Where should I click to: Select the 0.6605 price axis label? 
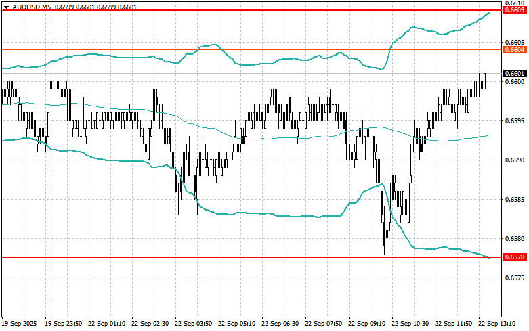(x=515, y=43)
